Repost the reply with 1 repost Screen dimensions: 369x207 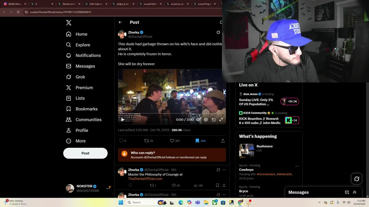coord(153,185)
